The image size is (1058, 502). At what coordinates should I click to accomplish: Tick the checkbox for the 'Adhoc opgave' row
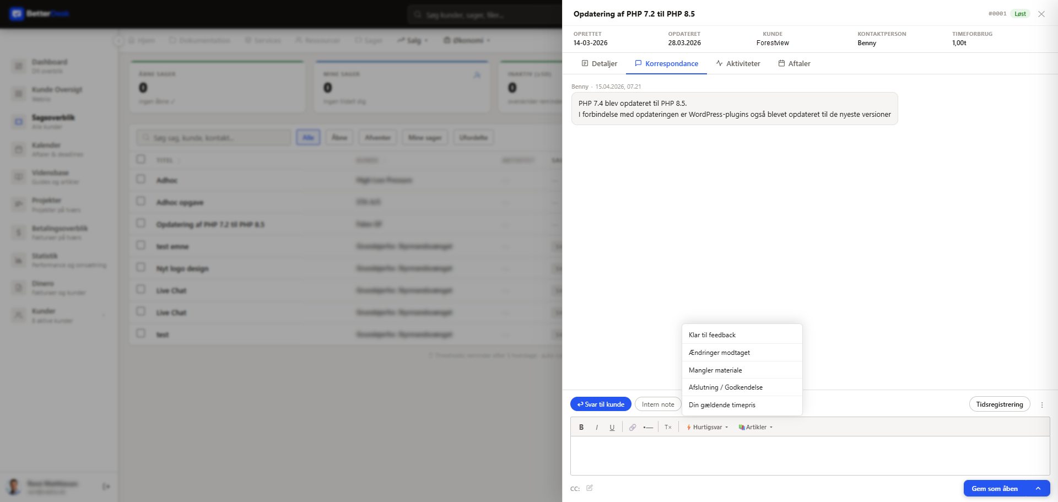tap(141, 201)
